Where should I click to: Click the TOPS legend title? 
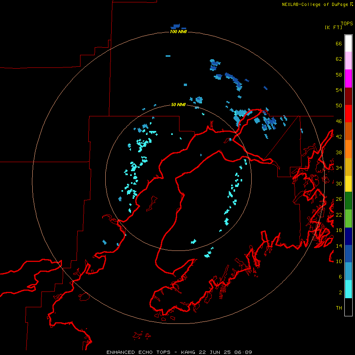click(x=347, y=24)
